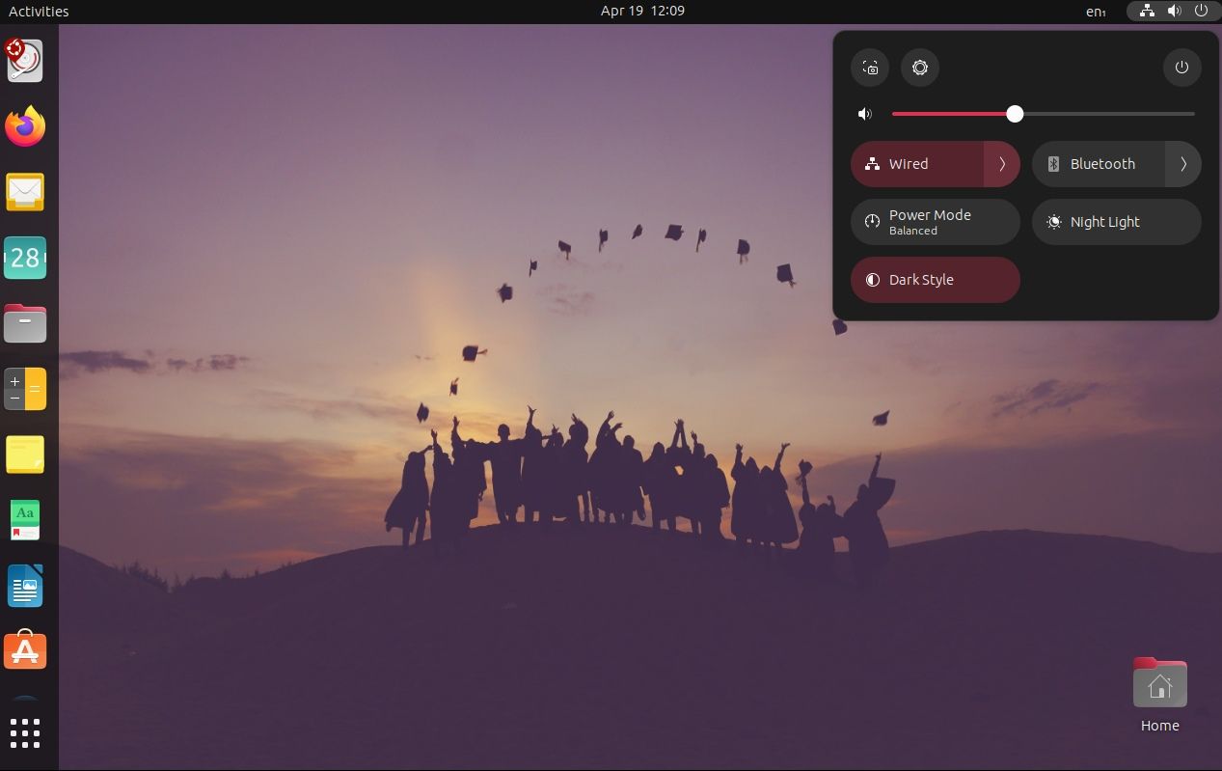
Task: Open the yellow Text Editor app
Action: pyautogui.click(x=25, y=454)
